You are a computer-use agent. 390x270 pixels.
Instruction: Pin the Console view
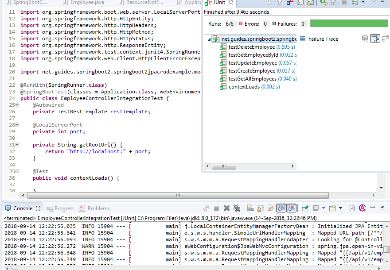(x=305, y=208)
